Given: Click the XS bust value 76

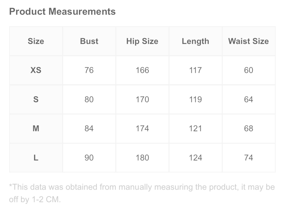Looking at the screenshot, I should (89, 70).
